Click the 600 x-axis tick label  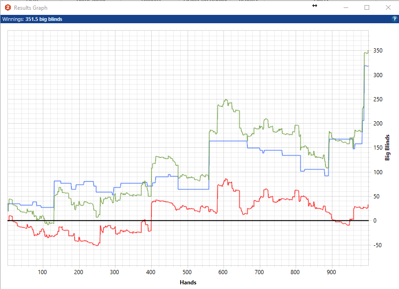pos(223,272)
